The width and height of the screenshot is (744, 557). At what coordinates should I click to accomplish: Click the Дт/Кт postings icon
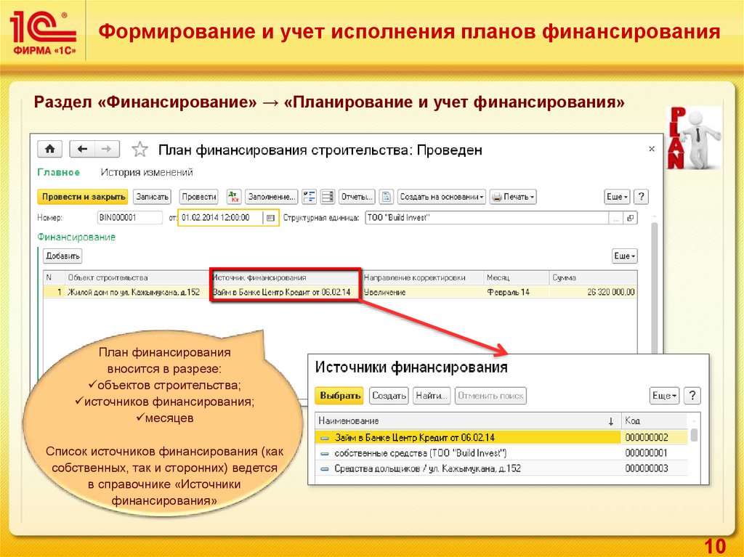pos(234,197)
